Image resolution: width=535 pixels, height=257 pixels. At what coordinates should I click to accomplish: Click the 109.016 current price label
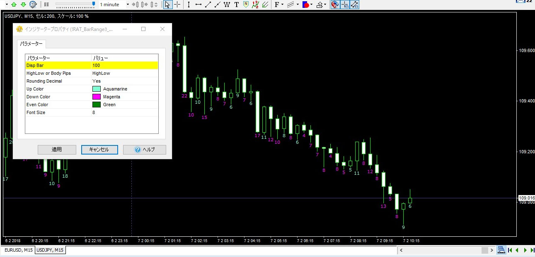526,198
